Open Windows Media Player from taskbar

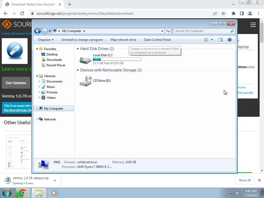[54, 193]
